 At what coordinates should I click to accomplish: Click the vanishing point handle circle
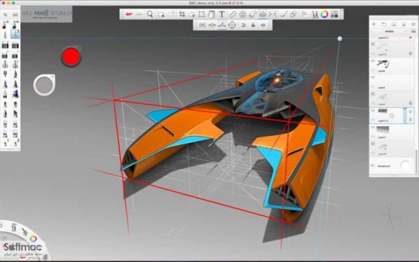pos(339,38)
